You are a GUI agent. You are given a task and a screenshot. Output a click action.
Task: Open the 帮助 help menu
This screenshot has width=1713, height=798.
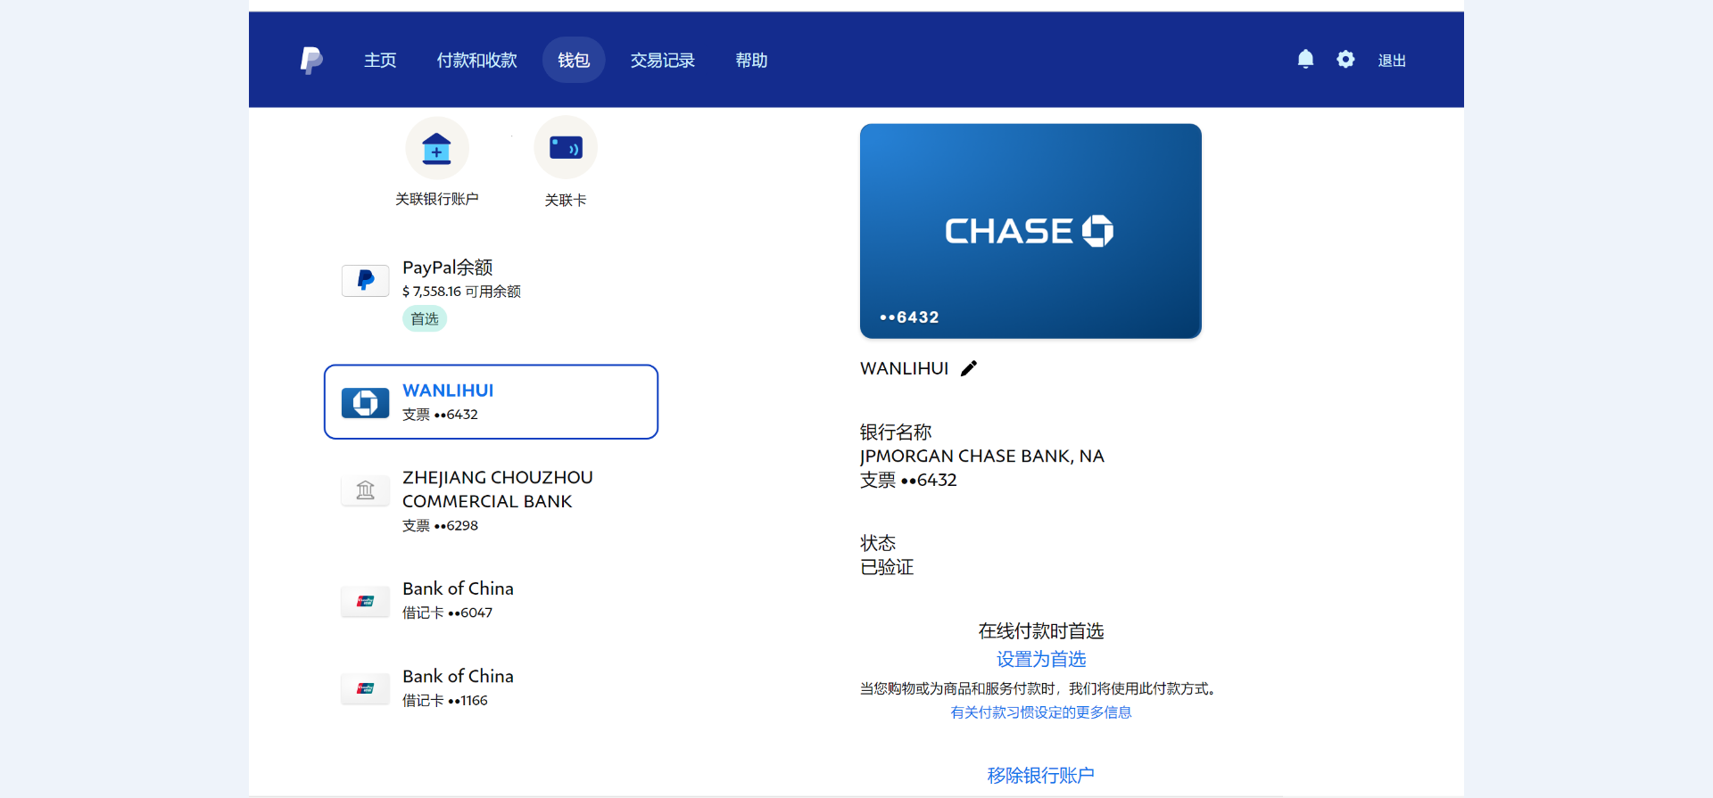pyautogui.click(x=751, y=61)
